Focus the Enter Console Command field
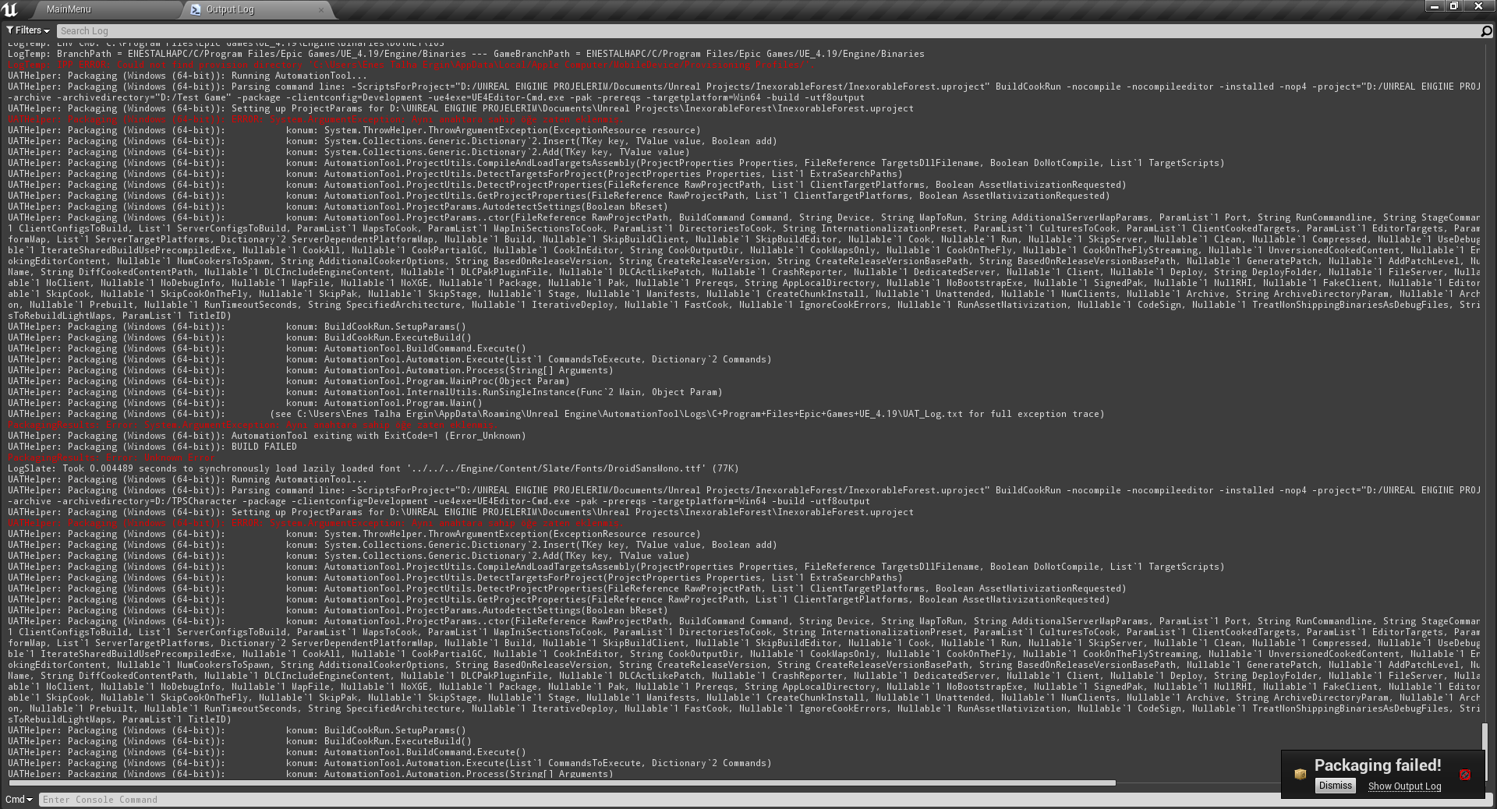Image resolution: width=1497 pixels, height=809 pixels. [659, 800]
